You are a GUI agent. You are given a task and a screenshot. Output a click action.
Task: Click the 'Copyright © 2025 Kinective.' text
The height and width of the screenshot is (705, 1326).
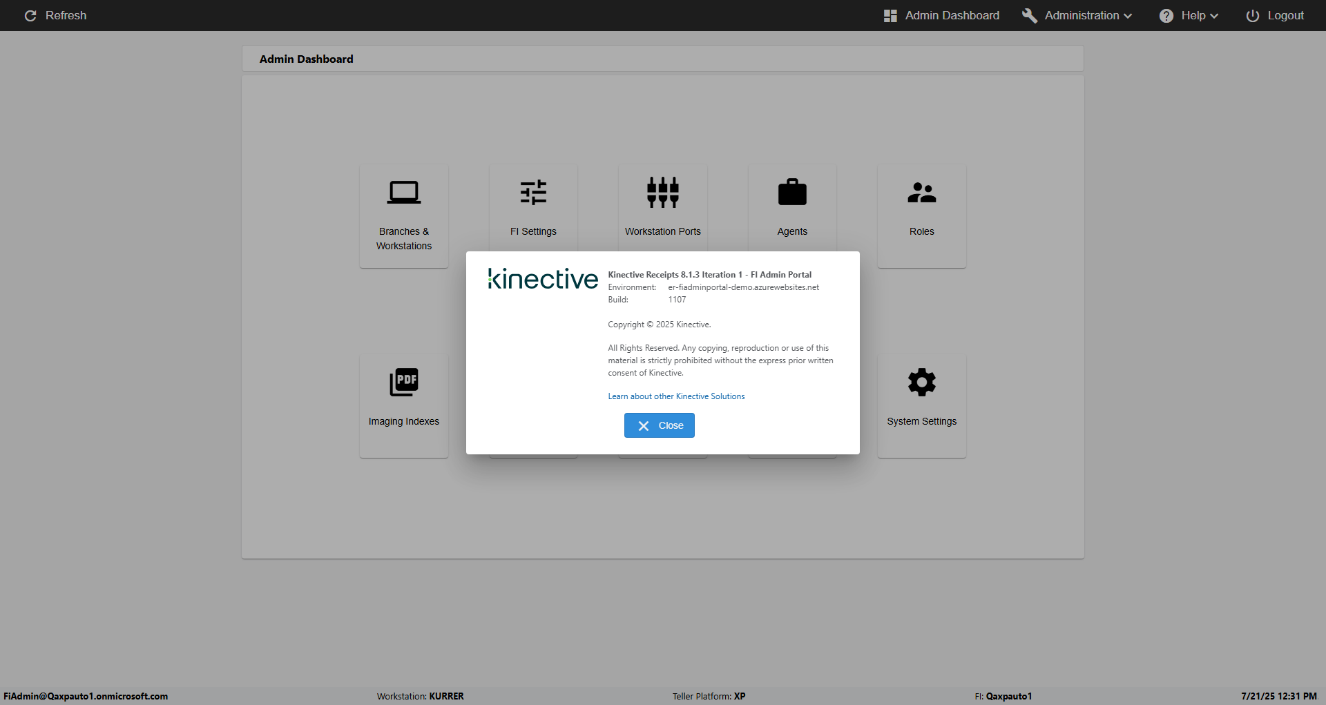click(x=660, y=325)
